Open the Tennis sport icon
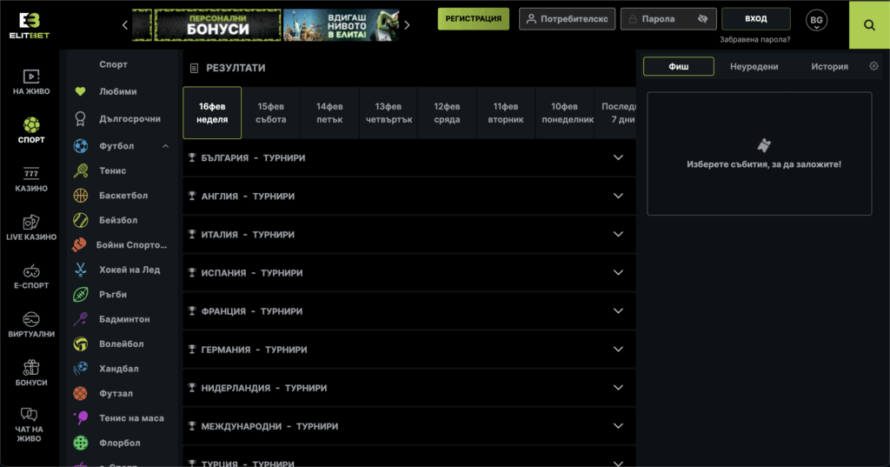The height and width of the screenshot is (467, 890). coord(81,170)
